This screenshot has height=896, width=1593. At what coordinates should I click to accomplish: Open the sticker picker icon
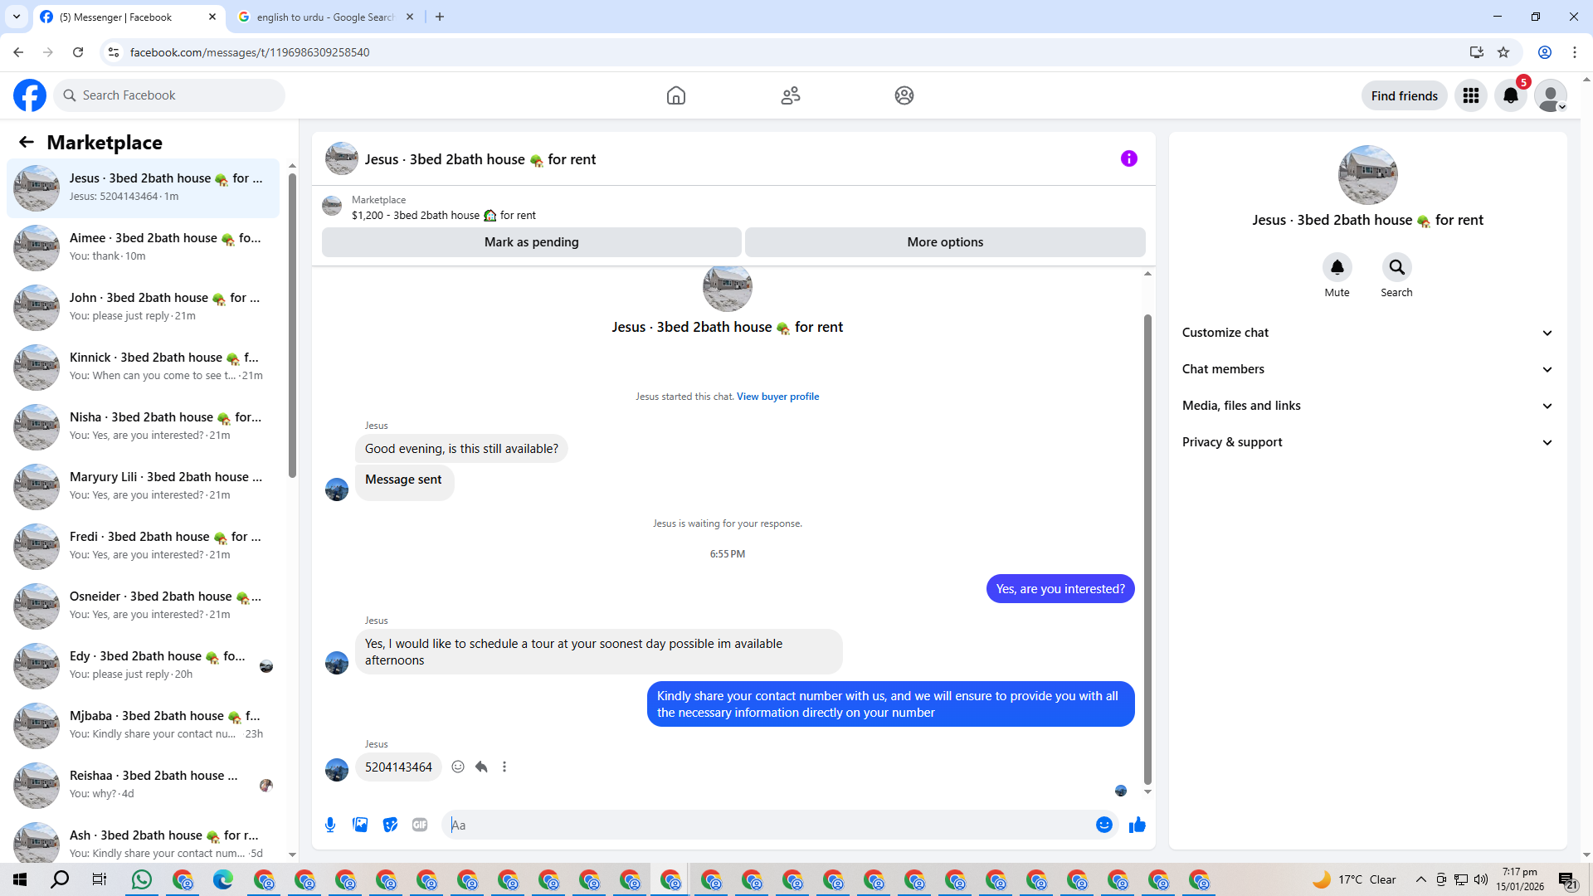[390, 825]
